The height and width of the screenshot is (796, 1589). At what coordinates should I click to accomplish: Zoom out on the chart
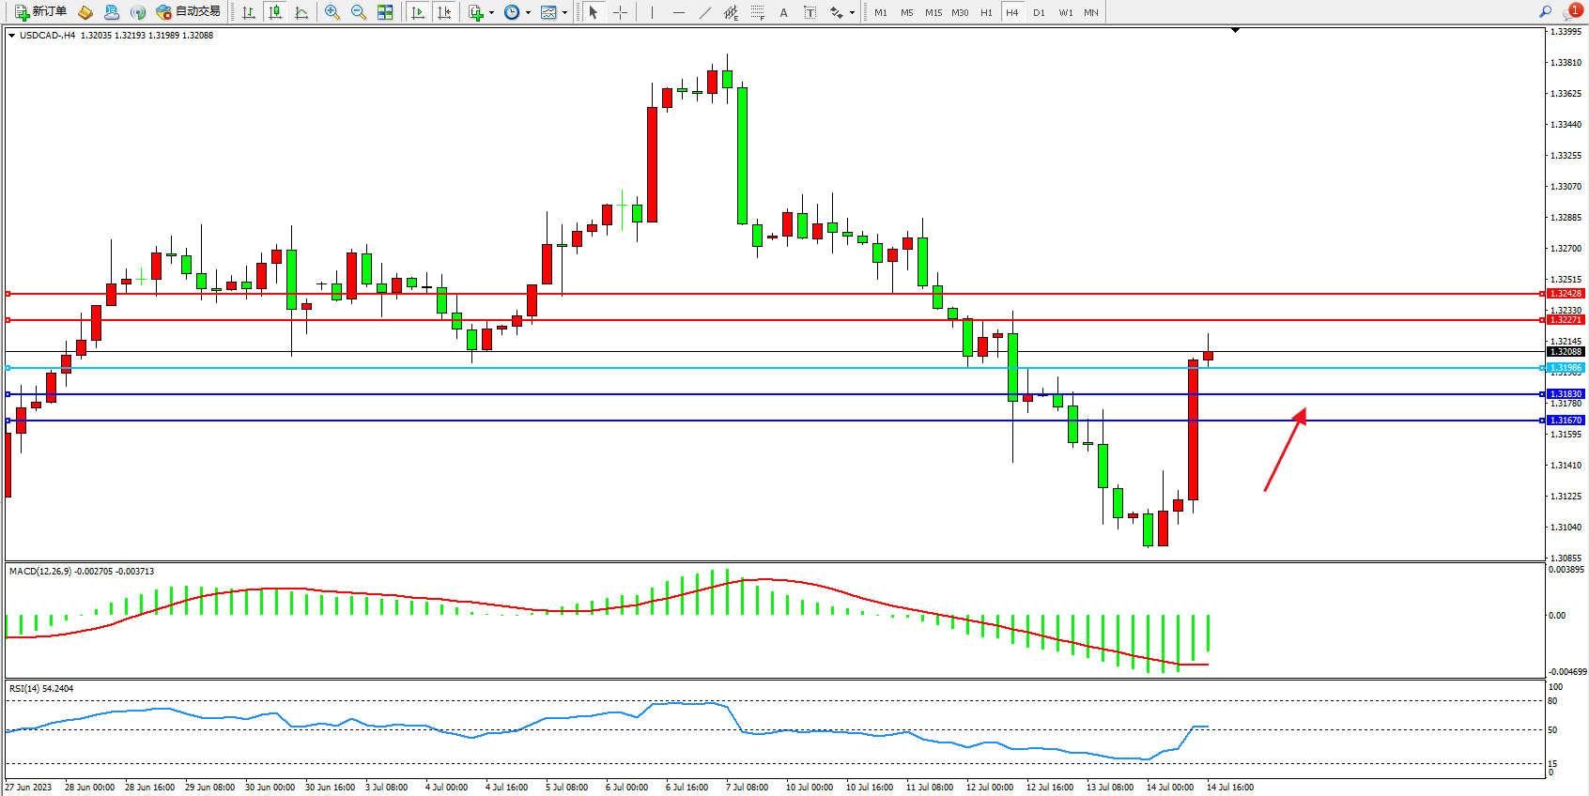coord(359,12)
